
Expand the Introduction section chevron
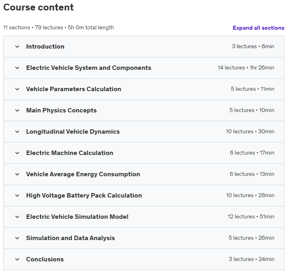point(17,47)
